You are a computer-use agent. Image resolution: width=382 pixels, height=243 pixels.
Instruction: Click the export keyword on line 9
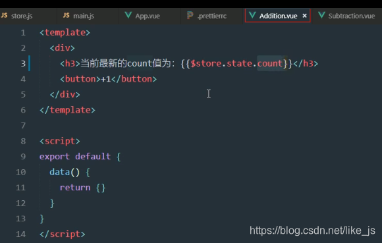coord(55,157)
